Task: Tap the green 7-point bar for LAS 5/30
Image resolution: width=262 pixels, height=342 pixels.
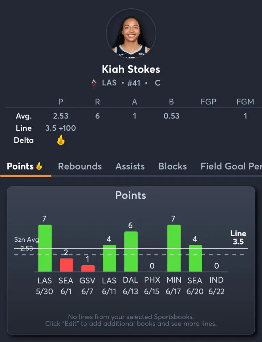Action: pos(45,248)
